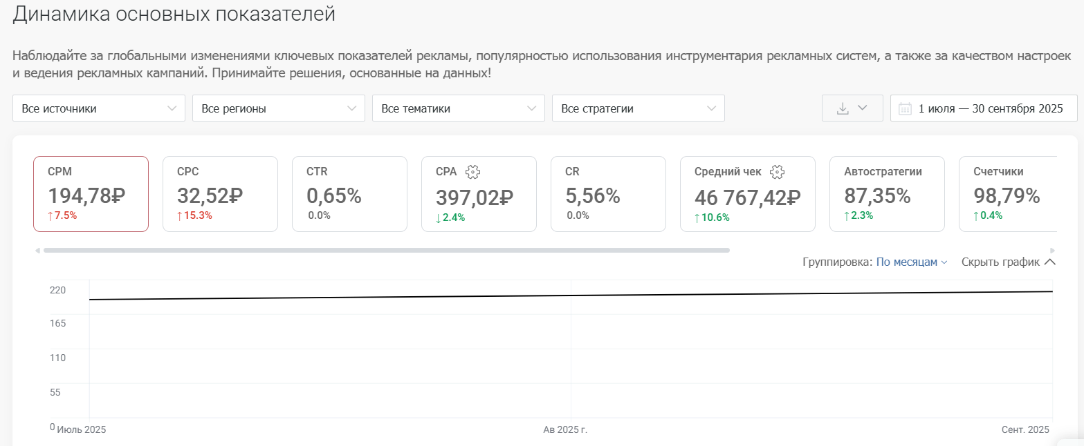This screenshot has height=446, width=1084.
Task: Open Средний чек settings gear icon
Action: point(777,172)
